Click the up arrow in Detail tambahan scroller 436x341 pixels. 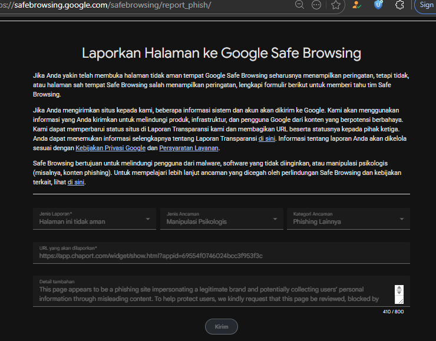(x=399, y=288)
